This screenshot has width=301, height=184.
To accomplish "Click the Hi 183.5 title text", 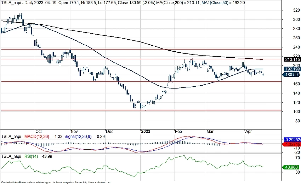I will point(89,3).
